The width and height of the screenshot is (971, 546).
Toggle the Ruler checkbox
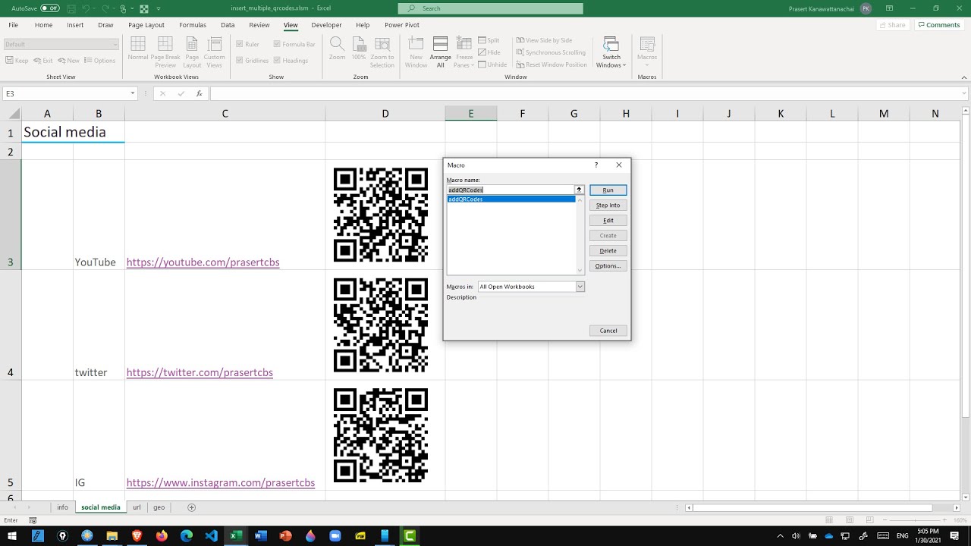click(x=240, y=44)
